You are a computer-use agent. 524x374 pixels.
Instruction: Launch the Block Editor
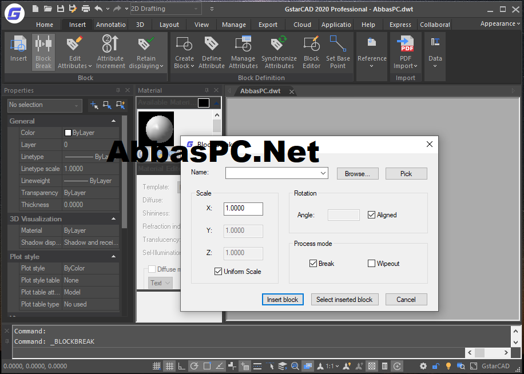point(311,52)
